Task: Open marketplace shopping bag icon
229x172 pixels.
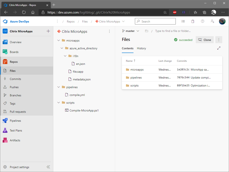Action: [193, 21]
